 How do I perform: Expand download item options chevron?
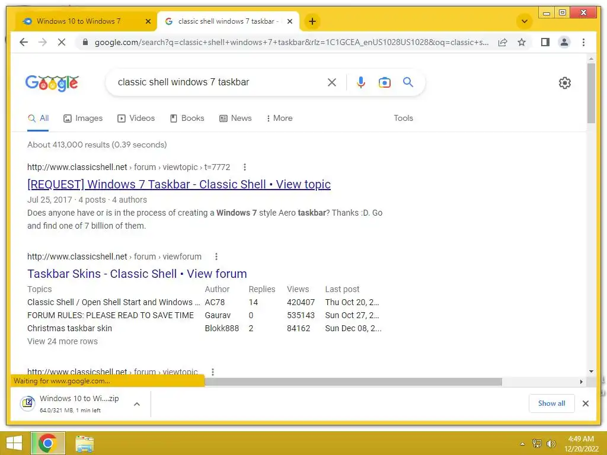pos(137,404)
